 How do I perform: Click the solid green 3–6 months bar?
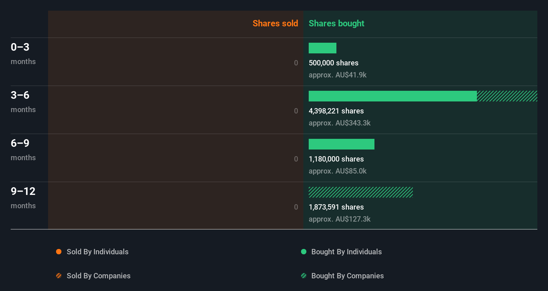click(x=393, y=96)
